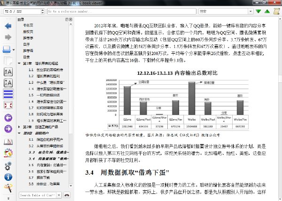Select TOC entry starting with 3.1
The width and height of the screenshot is (282, 201).
(46, 140)
